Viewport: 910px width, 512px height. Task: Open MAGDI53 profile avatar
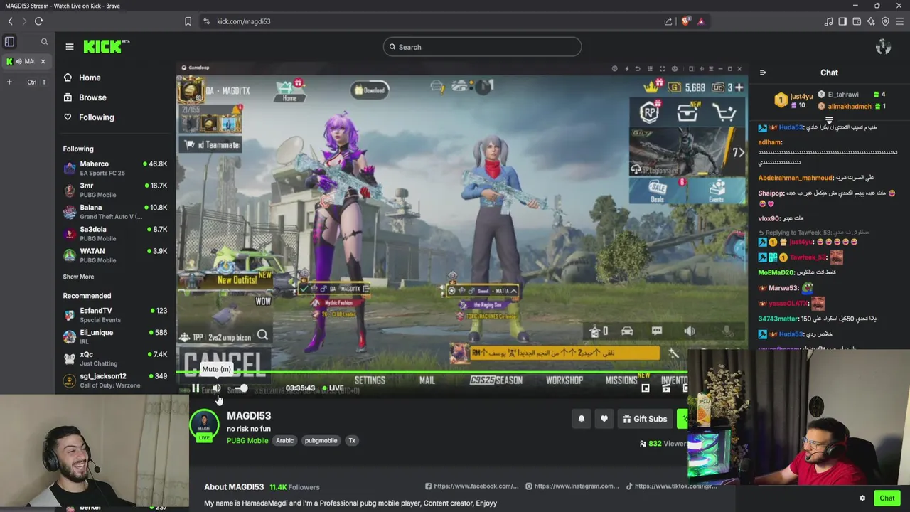(x=204, y=423)
